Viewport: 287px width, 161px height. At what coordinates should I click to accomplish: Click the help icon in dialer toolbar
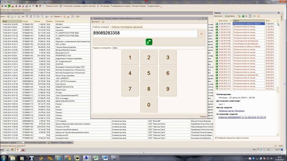coord(103,22)
